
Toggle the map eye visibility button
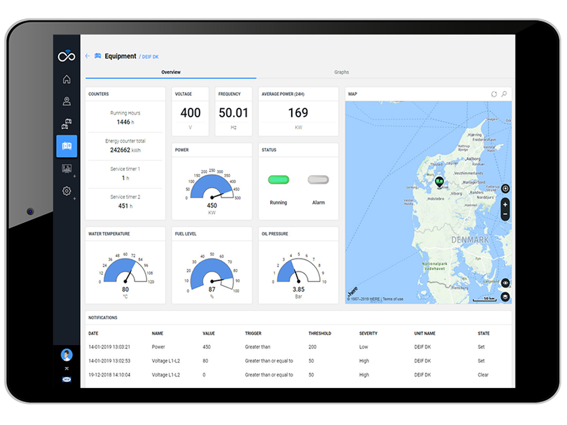506,283
